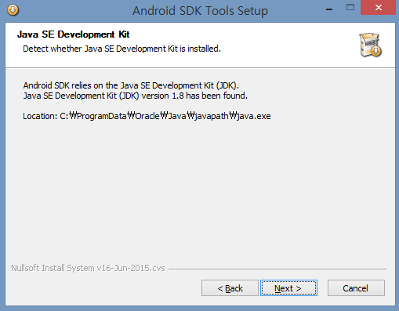Click the 'version 1.8 has been found' line

coord(135,96)
